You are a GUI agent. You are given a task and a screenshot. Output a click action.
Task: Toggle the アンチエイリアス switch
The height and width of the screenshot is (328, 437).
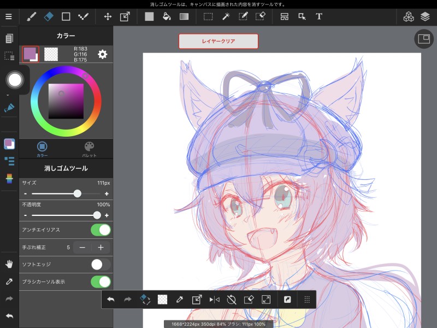pos(101,230)
